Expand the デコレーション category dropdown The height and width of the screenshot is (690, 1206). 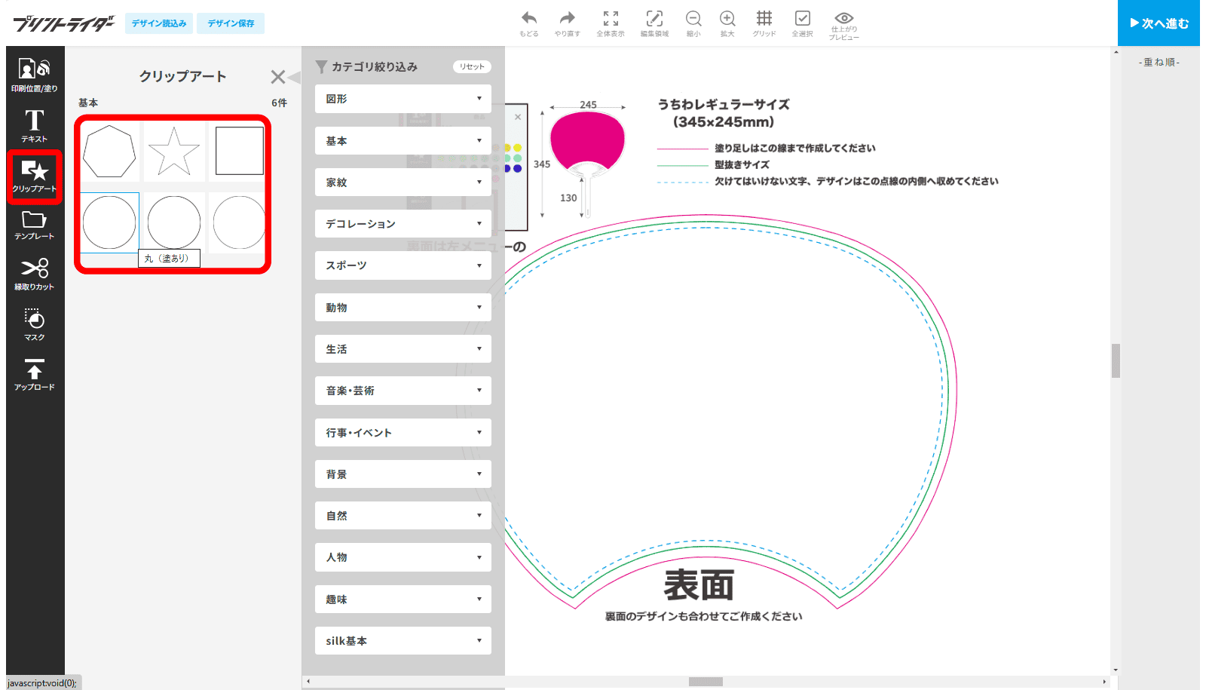pyautogui.click(x=403, y=224)
